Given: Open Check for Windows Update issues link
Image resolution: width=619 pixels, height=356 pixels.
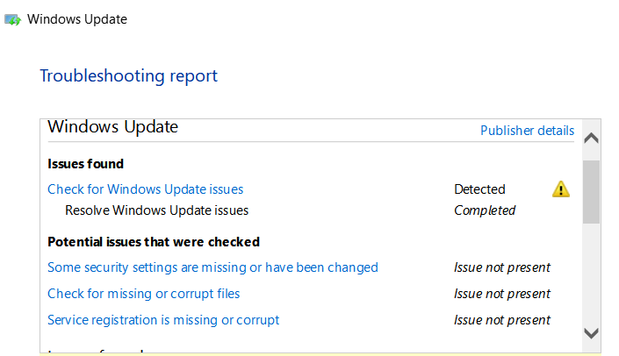Looking at the screenshot, I should pos(145,189).
